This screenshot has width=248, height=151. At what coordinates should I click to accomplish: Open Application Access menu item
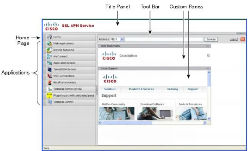coord(69,63)
